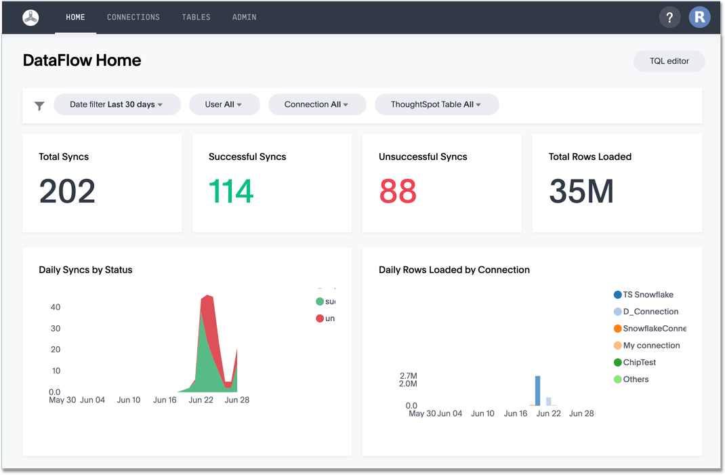Click the blue bar near Jun 22

539,390
